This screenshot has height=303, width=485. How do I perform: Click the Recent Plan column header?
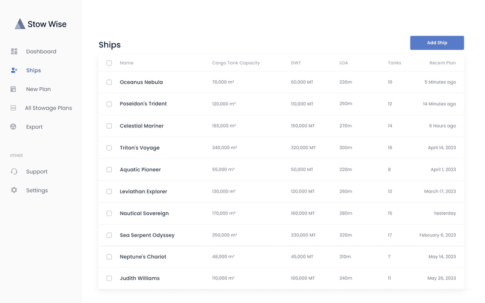click(x=442, y=63)
